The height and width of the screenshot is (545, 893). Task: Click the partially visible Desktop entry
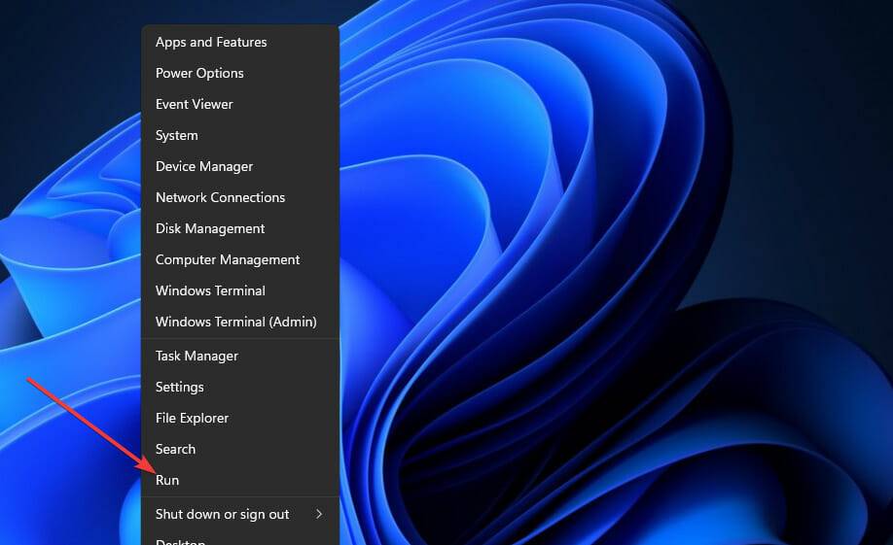pyautogui.click(x=181, y=539)
